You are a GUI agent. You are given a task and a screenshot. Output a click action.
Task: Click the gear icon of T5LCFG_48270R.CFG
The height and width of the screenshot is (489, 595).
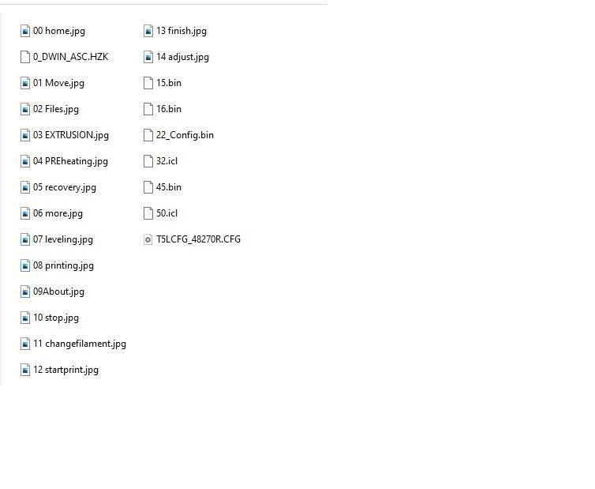point(148,239)
